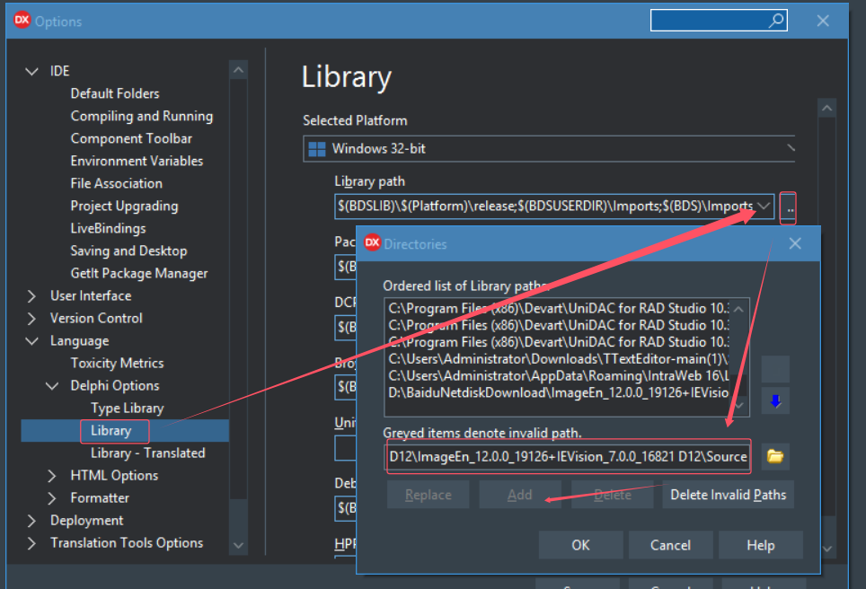Open LiveBindings settings
The width and height of the screenshot is (866, 589).
[108, 229]
